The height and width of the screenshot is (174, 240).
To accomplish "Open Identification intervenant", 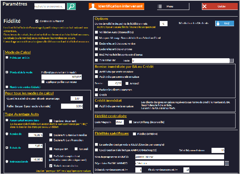I will click(x=116, y=6).
